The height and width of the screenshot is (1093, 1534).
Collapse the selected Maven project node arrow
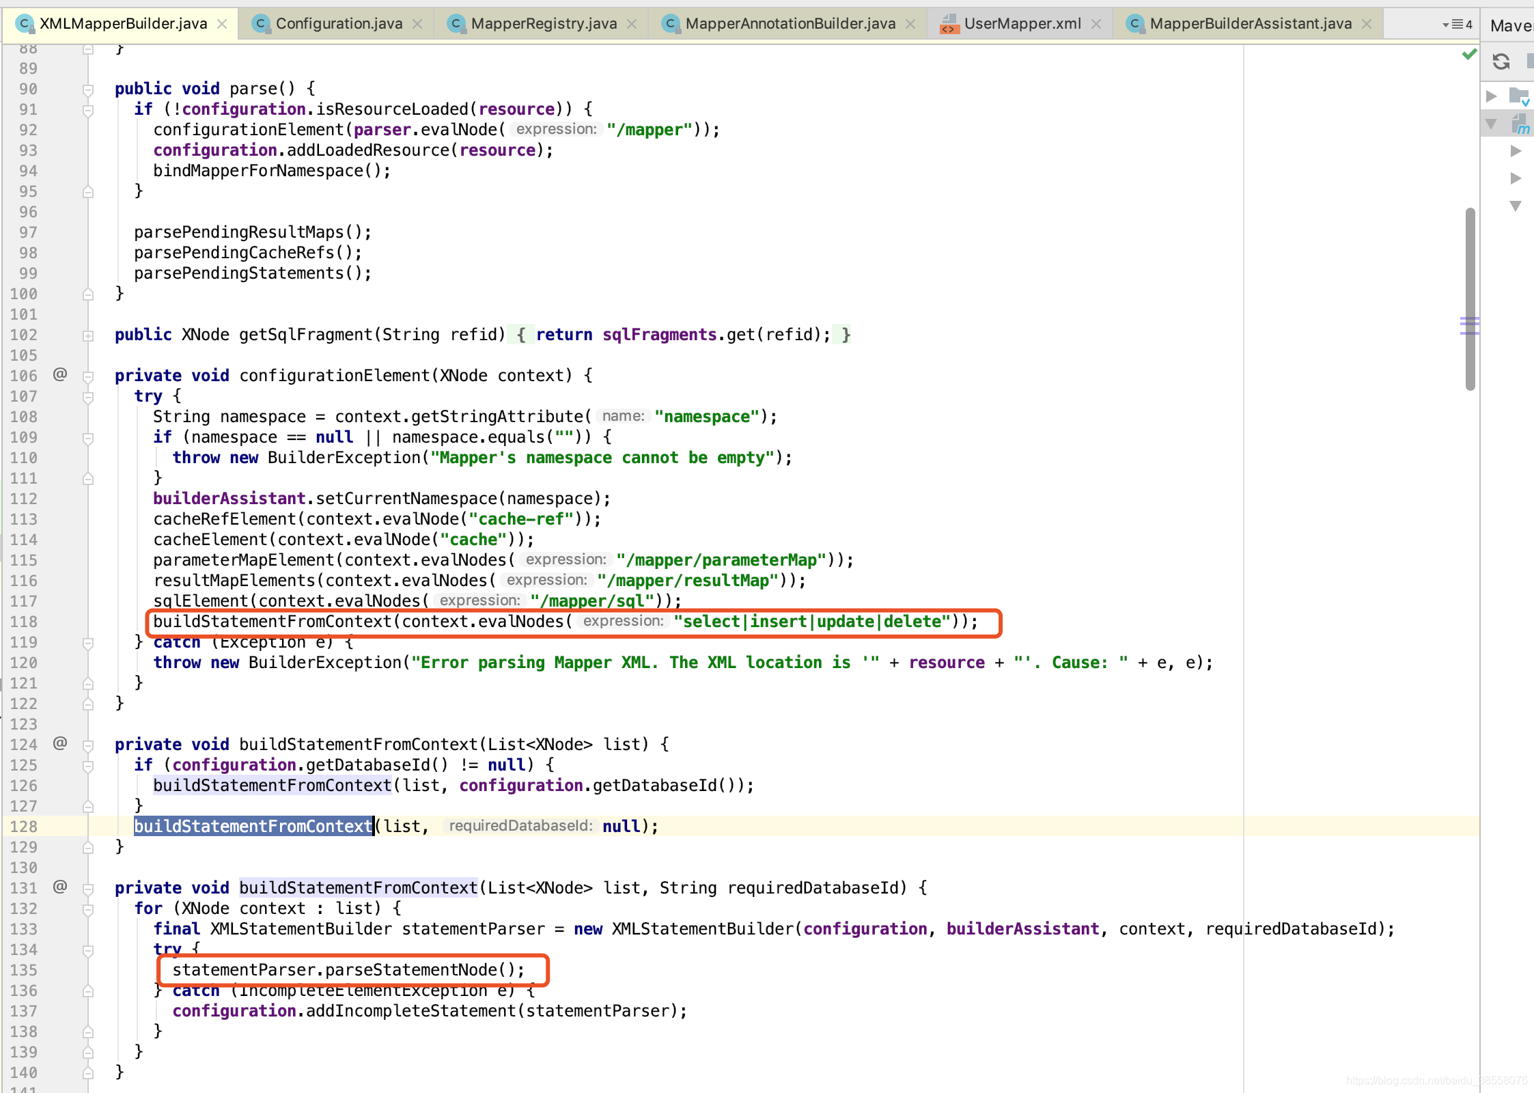point(1492,124)
